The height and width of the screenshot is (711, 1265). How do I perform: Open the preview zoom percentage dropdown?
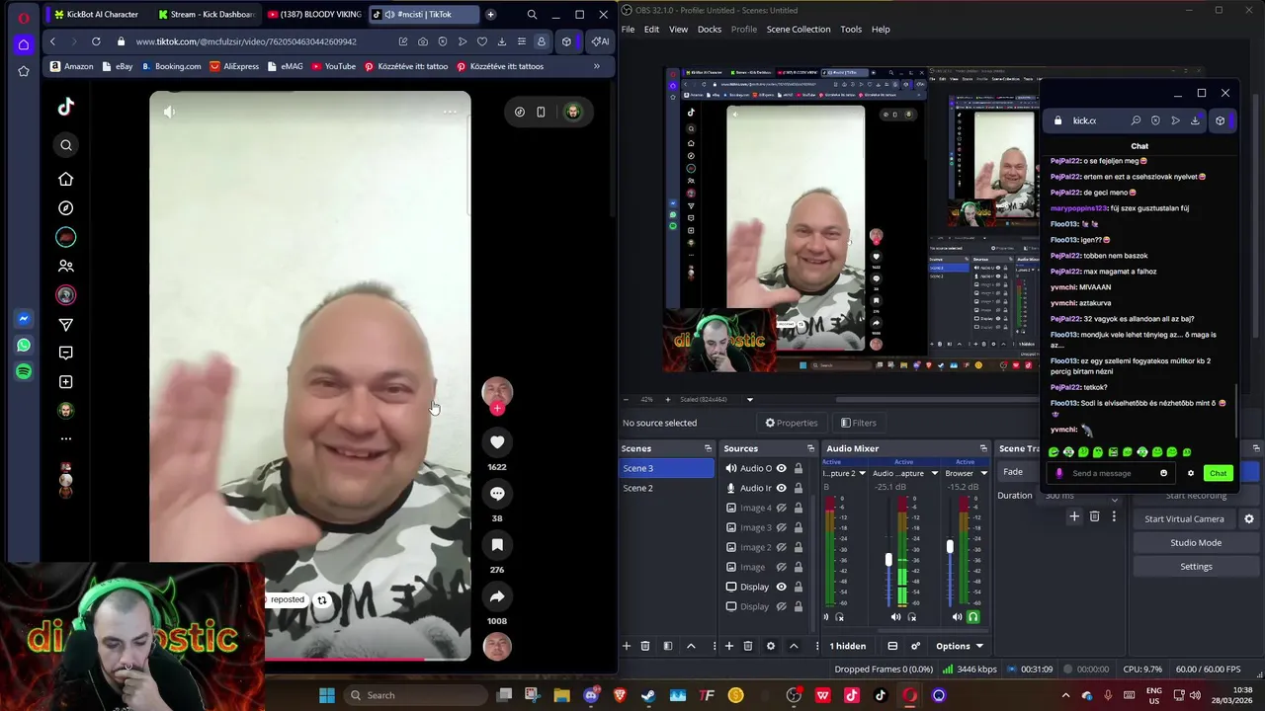point(749,400)
